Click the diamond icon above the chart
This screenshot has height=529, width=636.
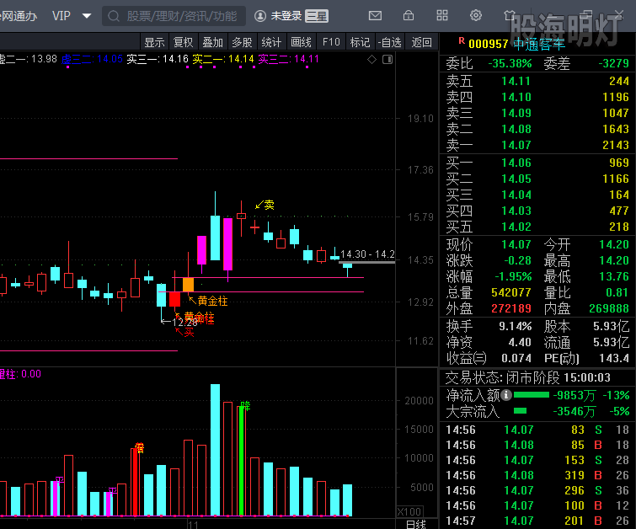pyautogui.click(x=372, y=60)
